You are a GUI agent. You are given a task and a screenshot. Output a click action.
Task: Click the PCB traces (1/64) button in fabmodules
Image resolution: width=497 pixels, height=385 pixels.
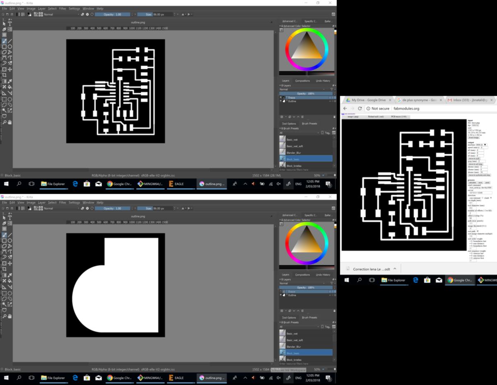click(399, 117)
